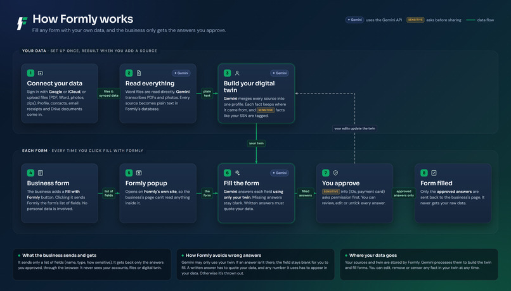
Task: Click the green data flow line in legend
Action: [470, 20]
